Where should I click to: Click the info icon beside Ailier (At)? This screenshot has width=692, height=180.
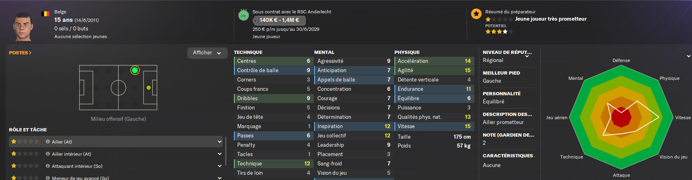(48, 142)
